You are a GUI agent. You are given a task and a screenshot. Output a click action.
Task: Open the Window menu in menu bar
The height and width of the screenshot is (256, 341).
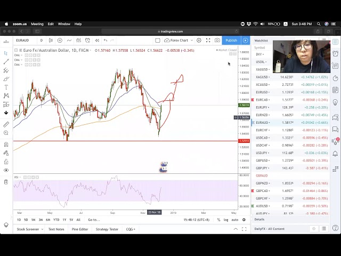(64, 24)
